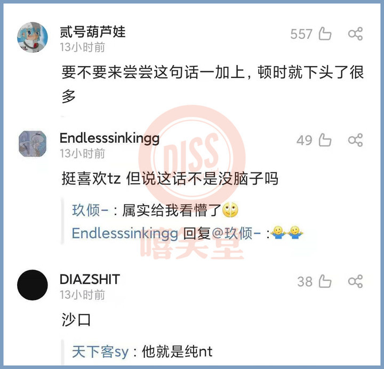
Task: Tap the reply 他就是纯nt
Action: pyautogui.click(x=177, y=352)
